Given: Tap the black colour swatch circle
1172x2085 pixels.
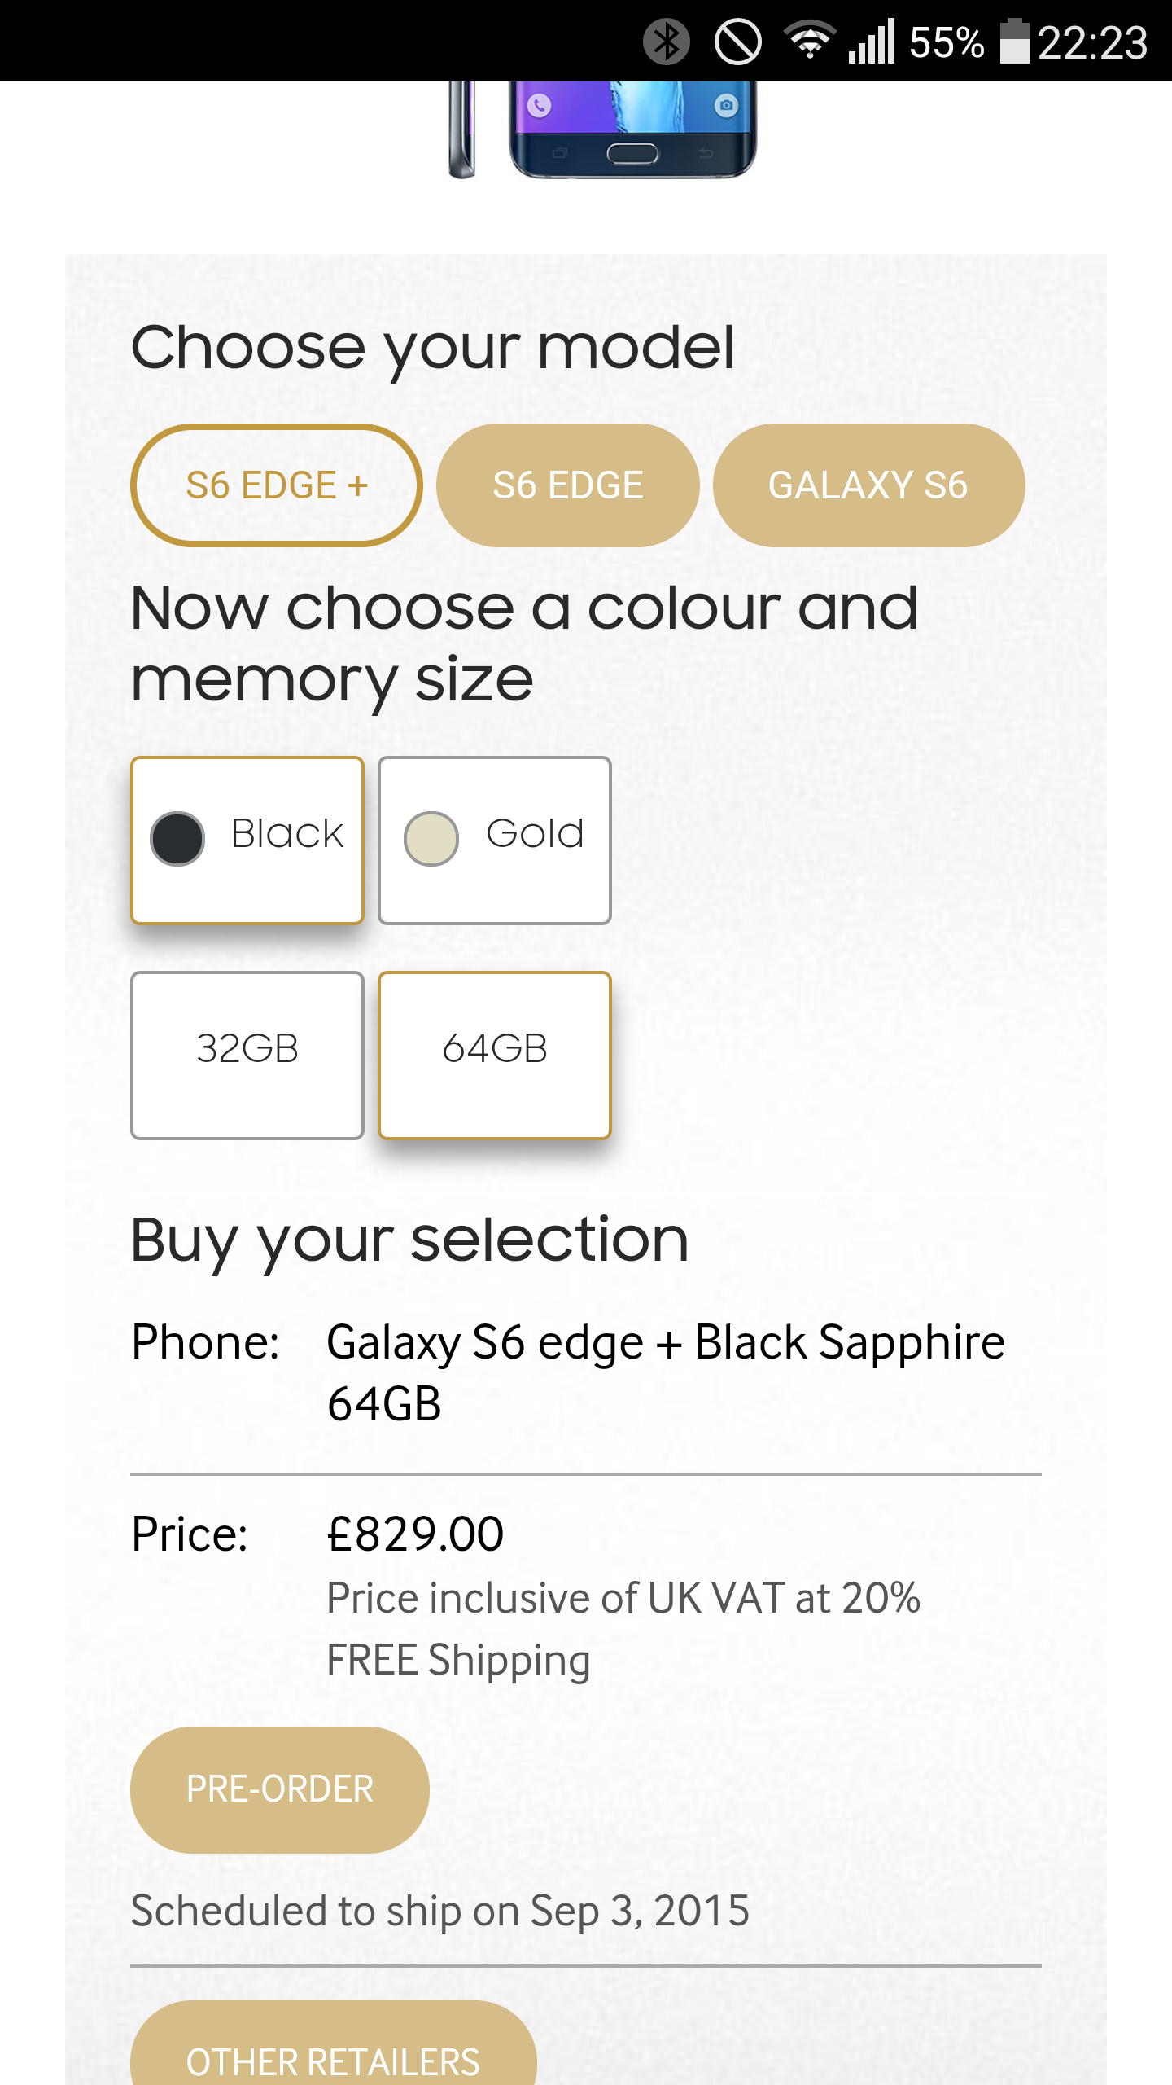Looking at the screenshot, I should tap(177, 839).
